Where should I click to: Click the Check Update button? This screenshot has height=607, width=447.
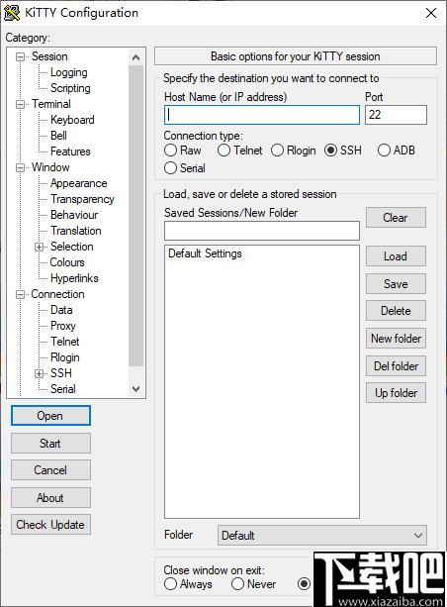(x=50, y=525)
